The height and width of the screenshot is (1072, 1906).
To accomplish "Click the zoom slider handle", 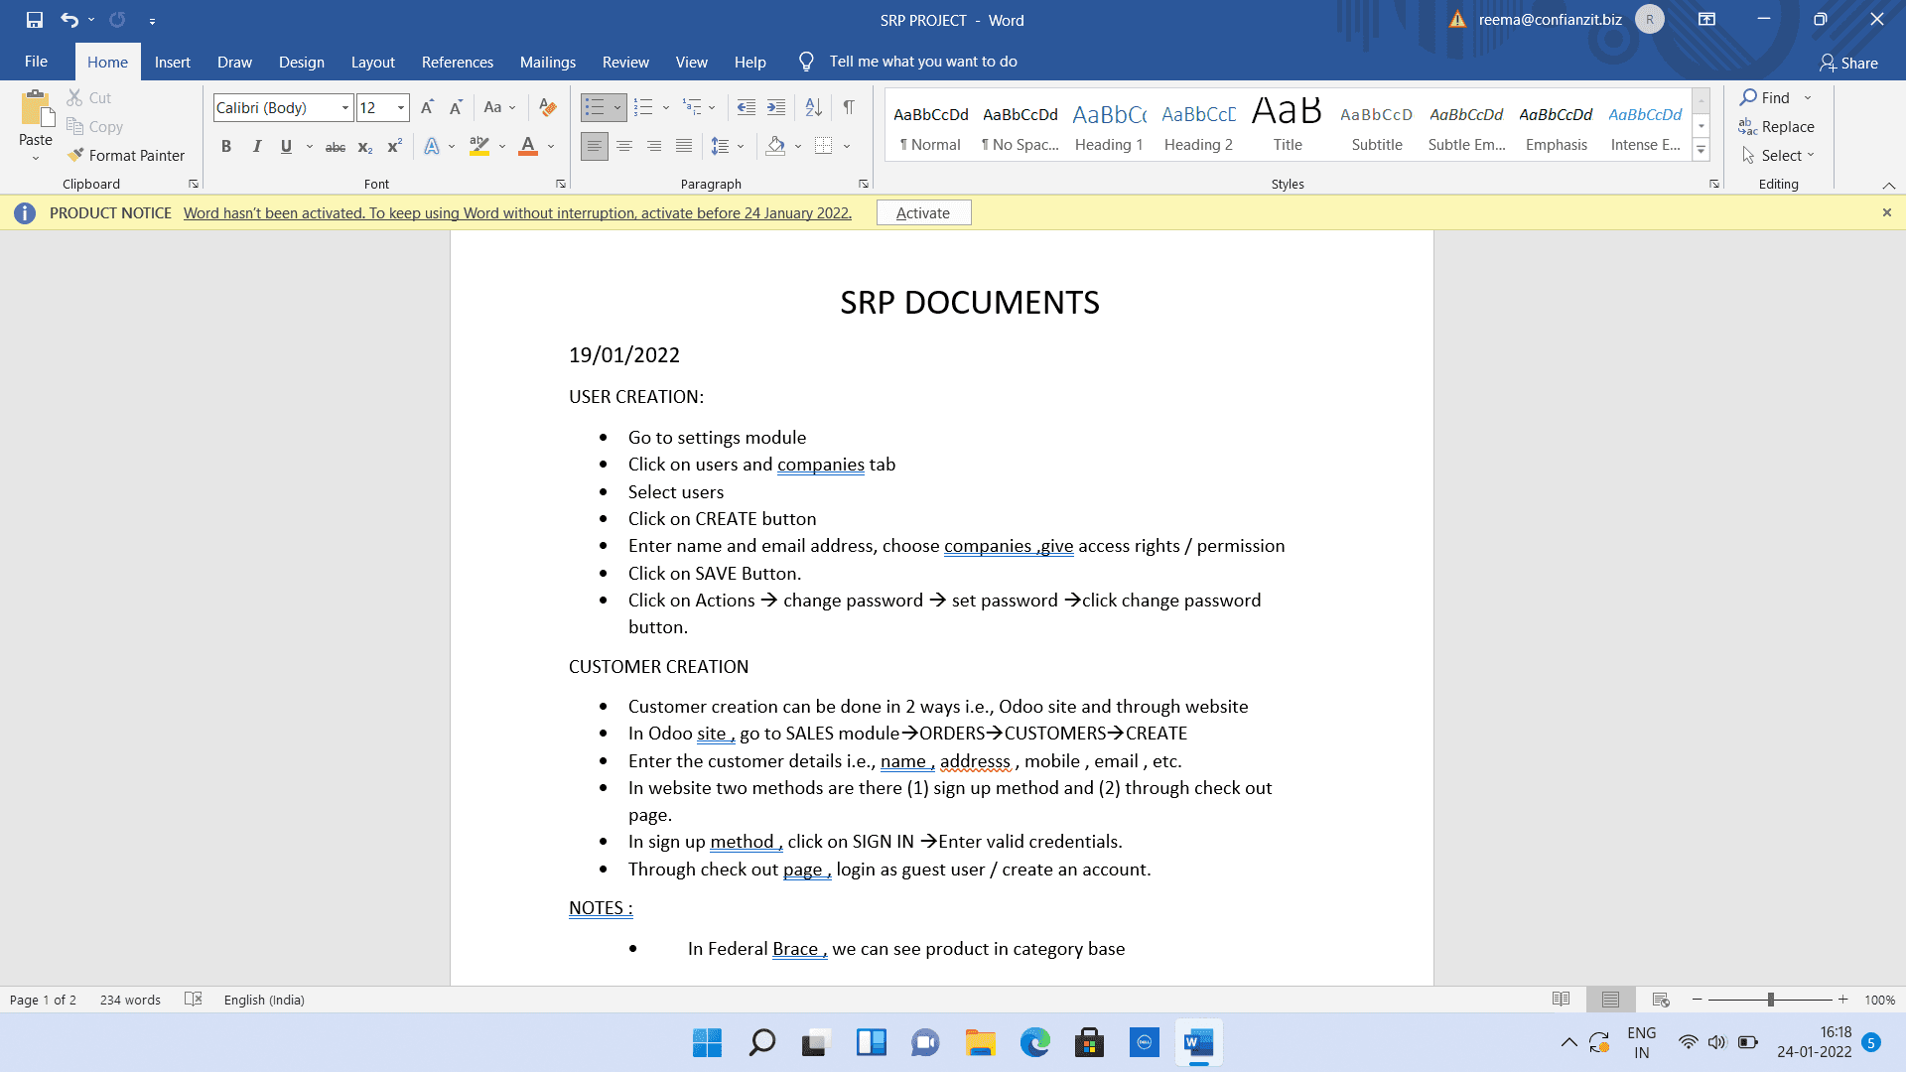I will tap(1770, 1000).
